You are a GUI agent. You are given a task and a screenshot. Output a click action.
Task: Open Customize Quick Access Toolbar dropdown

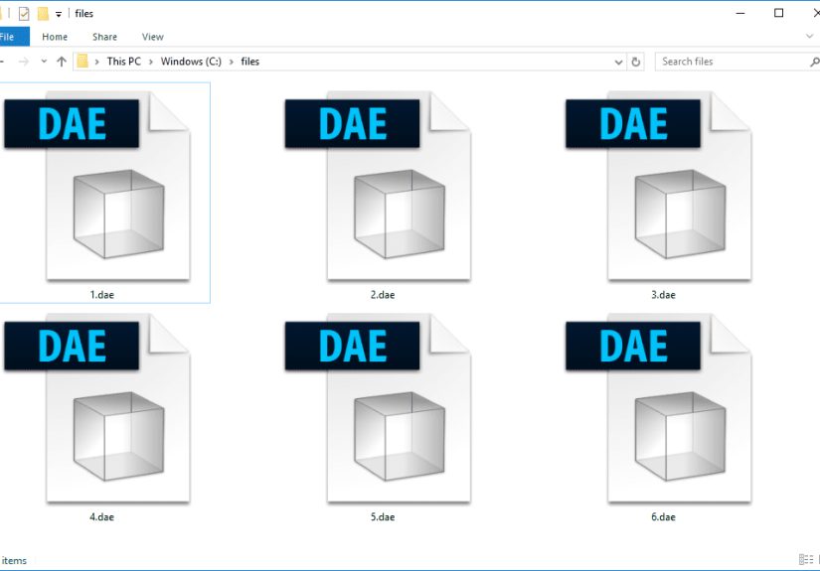(x=59, y=14)
